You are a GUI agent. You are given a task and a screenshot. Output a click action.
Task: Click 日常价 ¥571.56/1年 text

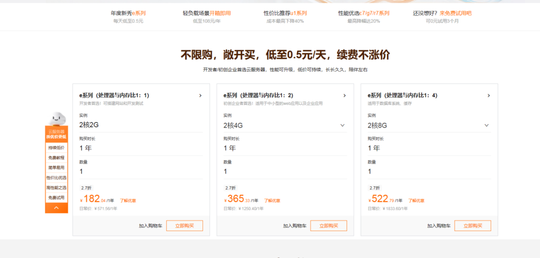click(99, 208)
